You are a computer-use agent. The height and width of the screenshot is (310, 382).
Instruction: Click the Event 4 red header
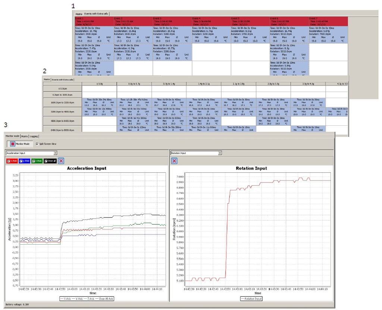click(x=211, y=21)
